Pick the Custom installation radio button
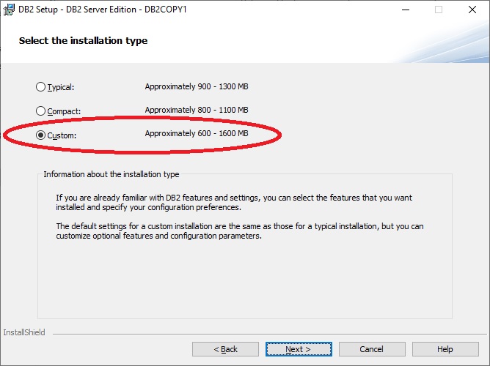This screenshot has height=366, width=490. coord(40,135)
